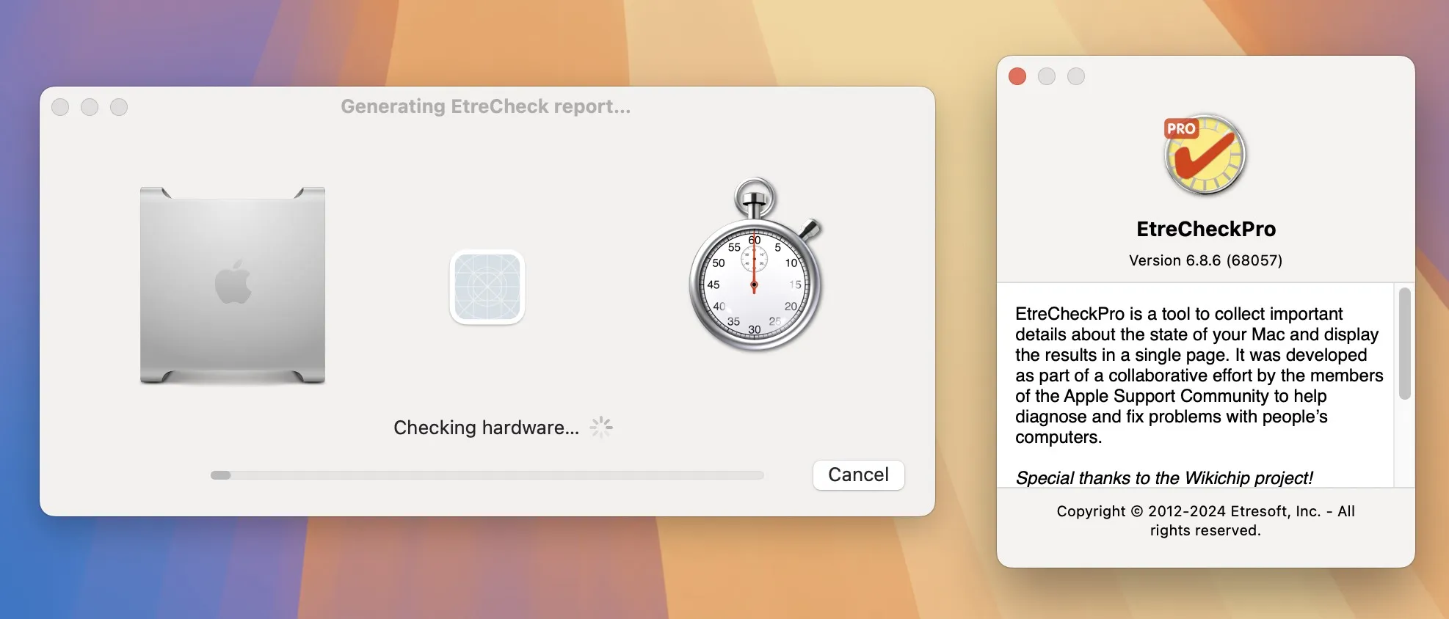Close the EtreCheckPro About window

[x=1017, y=76]
